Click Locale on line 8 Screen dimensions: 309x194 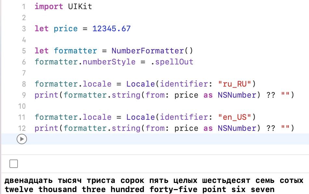pos(141,84)
